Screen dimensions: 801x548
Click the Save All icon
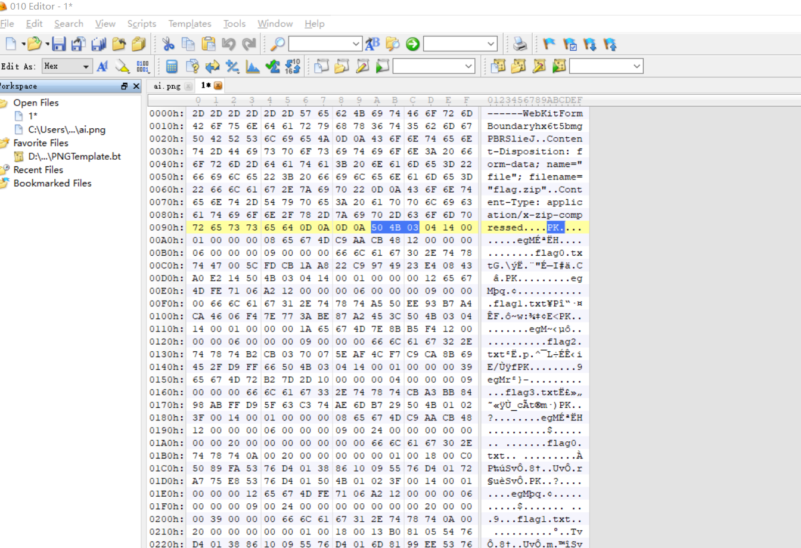99,44
